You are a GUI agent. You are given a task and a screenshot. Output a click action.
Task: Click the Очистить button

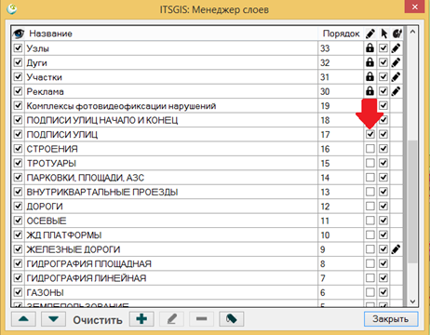pyautogui.click(x=98, y=320)
